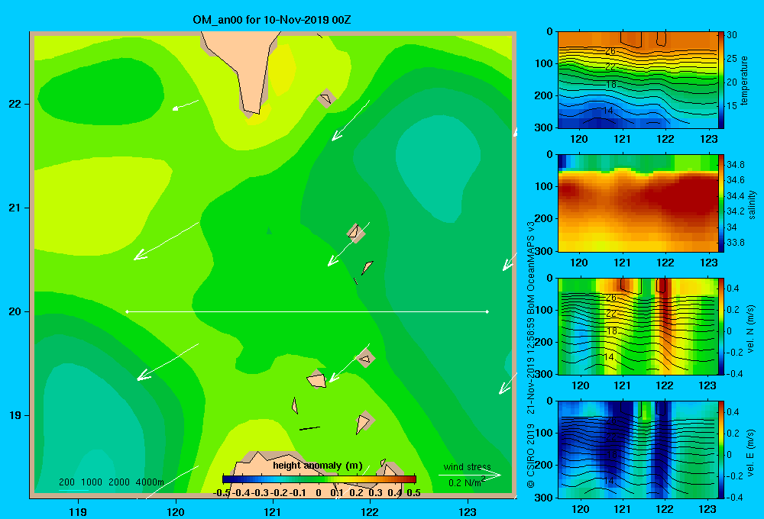The height and width of the screenshot is (519, 764).
Task: Click the vertical CSIRO 2019 BoM OceanMAPS copyright text
Action: coord(531,354)
